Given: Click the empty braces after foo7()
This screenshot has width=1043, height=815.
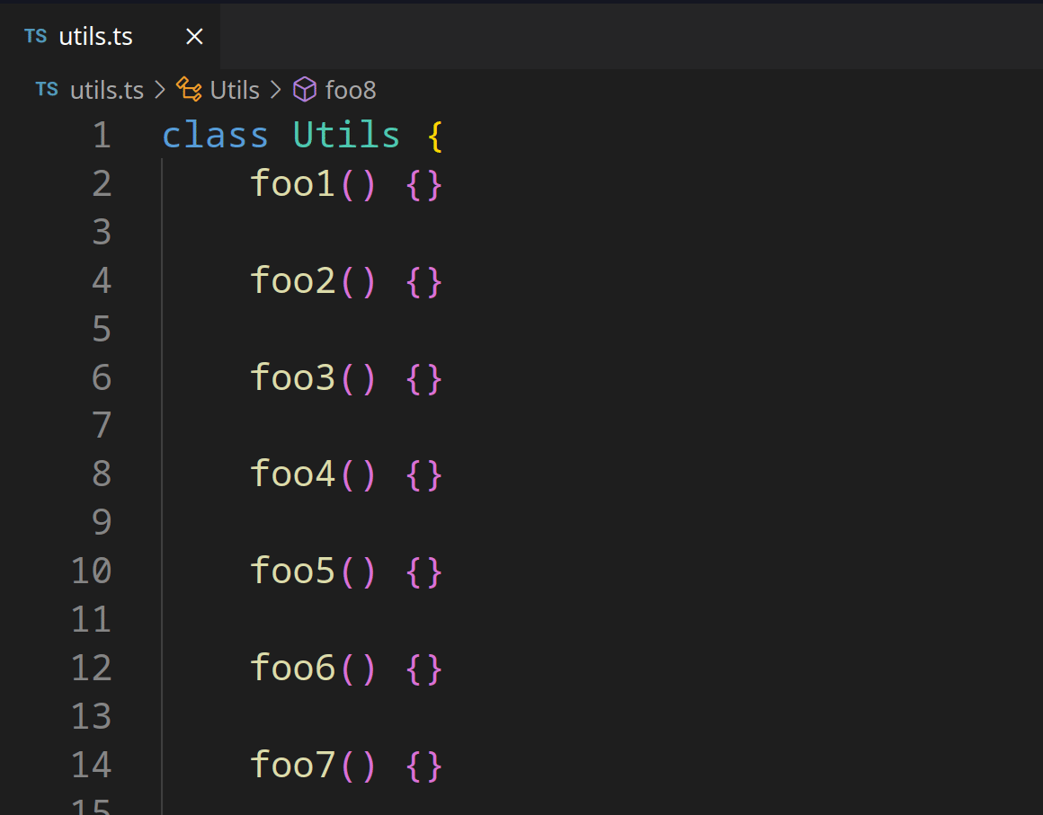Looking at the screenshot, I should click(x=424, y=766).
